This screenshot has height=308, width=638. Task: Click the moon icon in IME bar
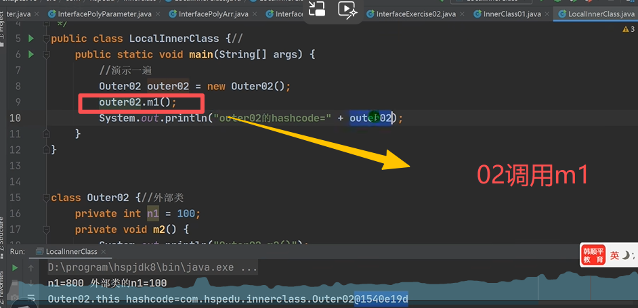(x=627, y=255)
